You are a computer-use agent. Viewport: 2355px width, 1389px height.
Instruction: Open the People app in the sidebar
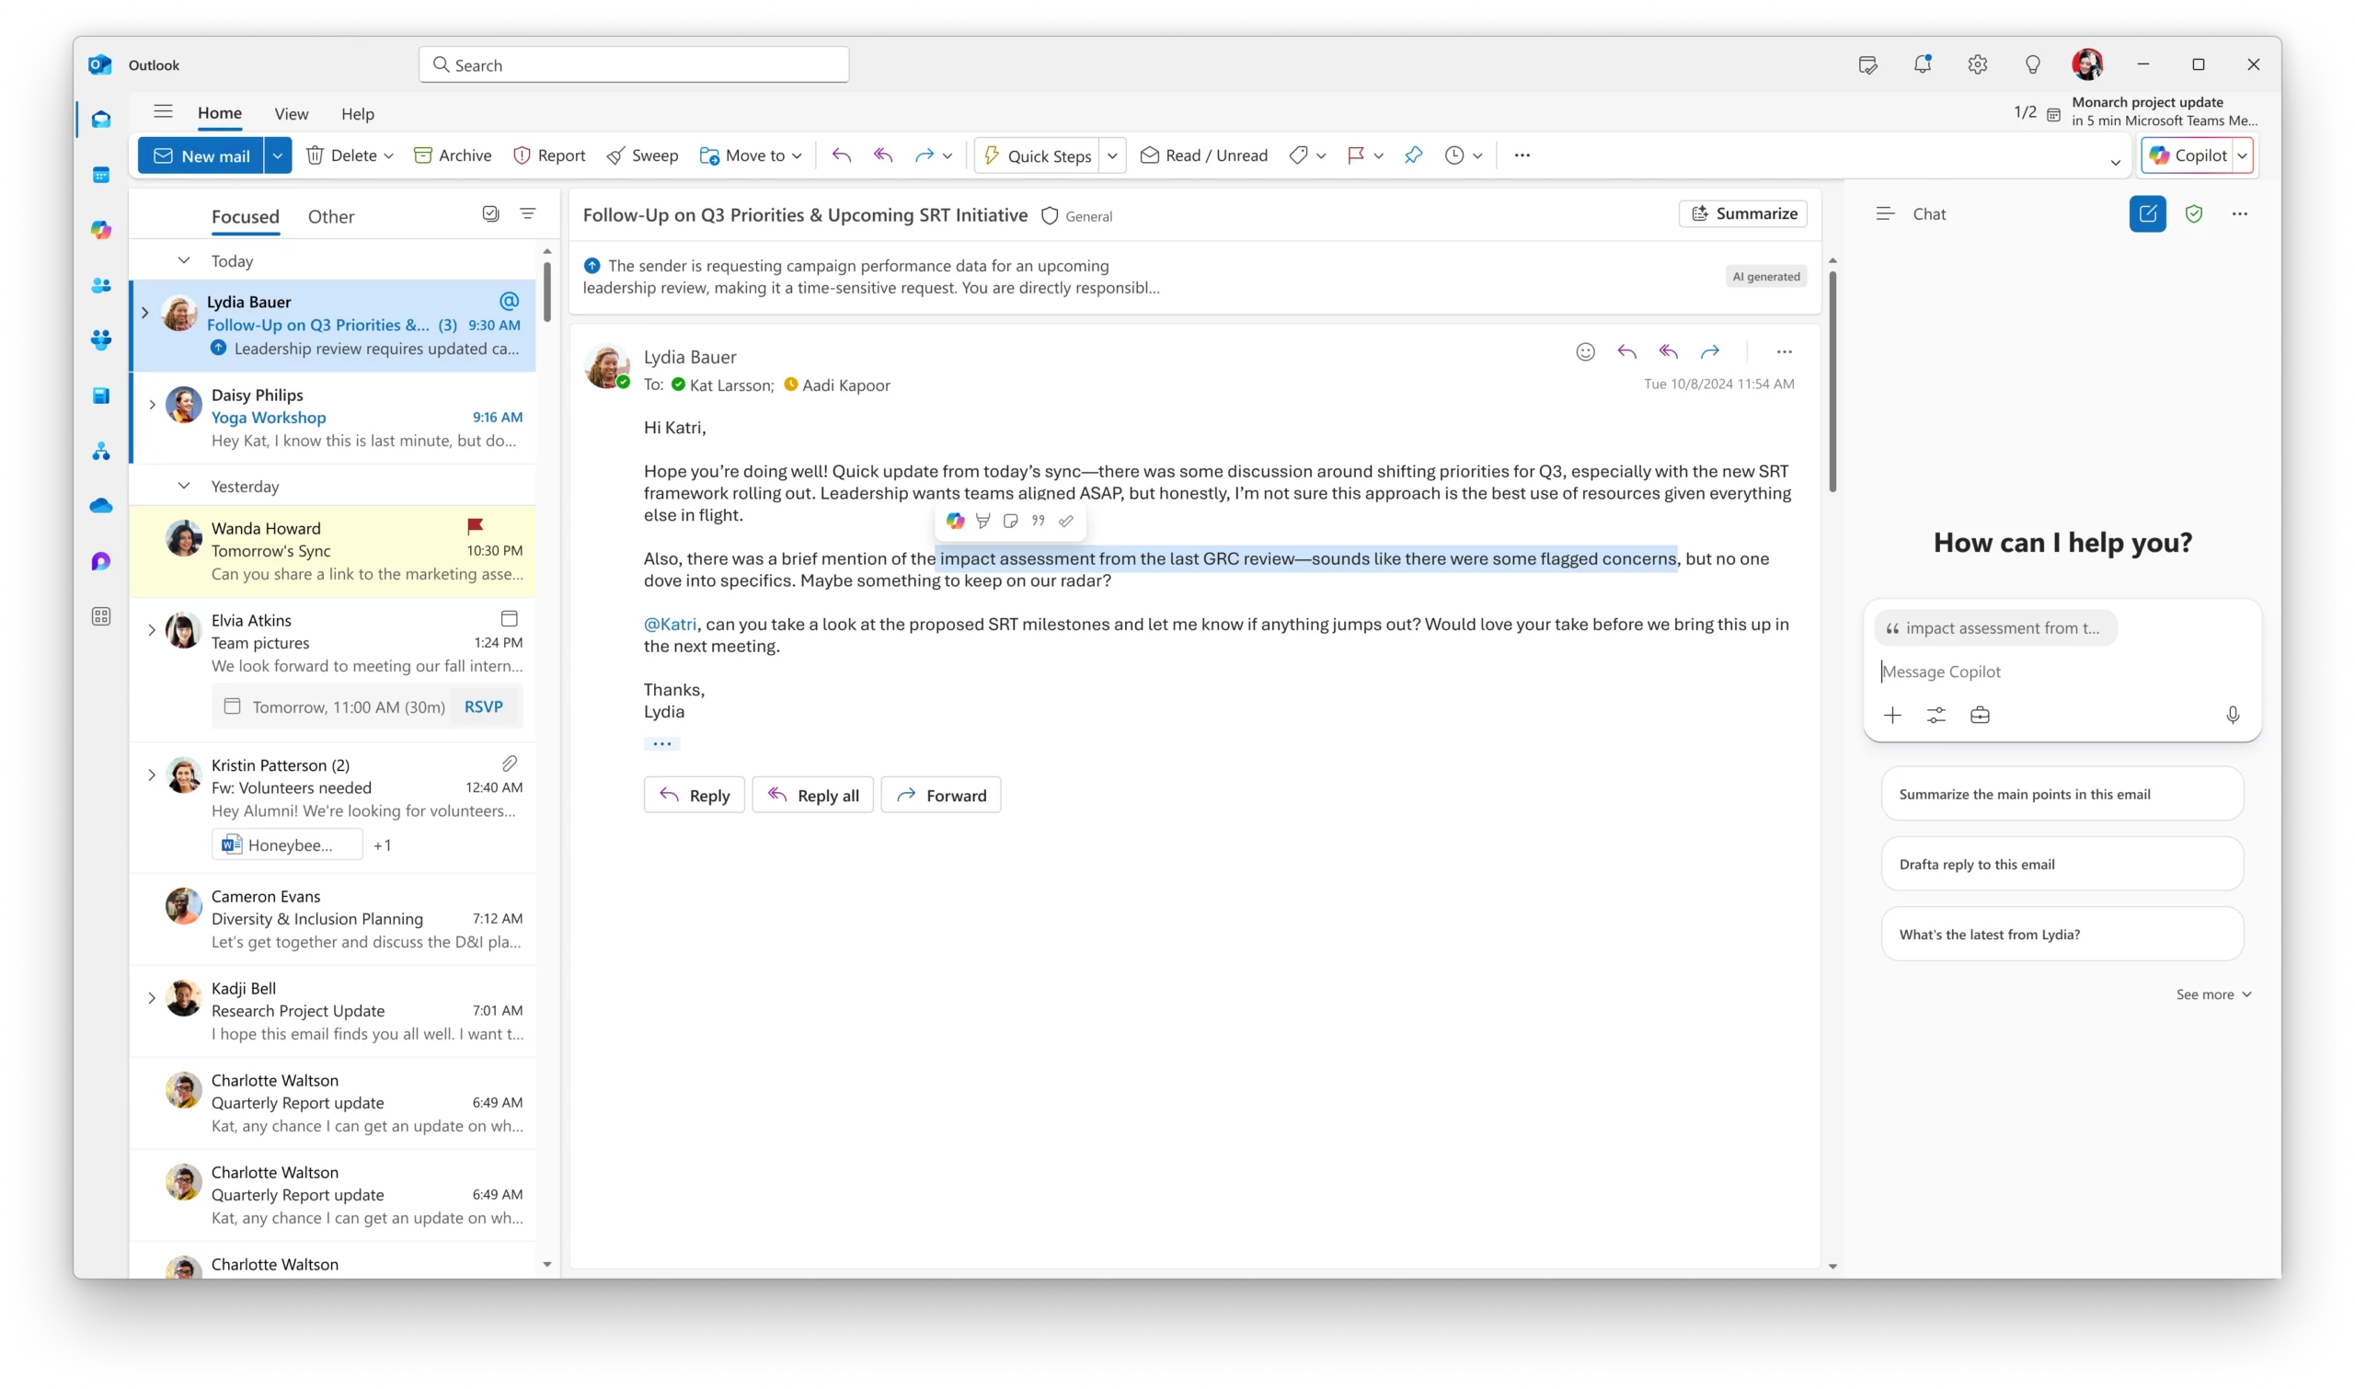coord(101,285)
